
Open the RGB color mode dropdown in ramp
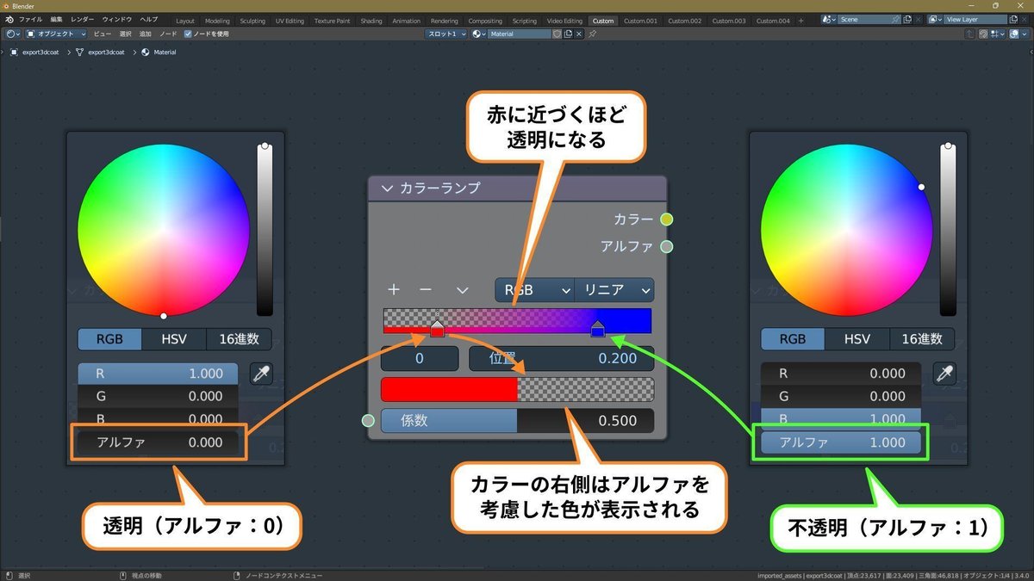(x=534, y=289)
